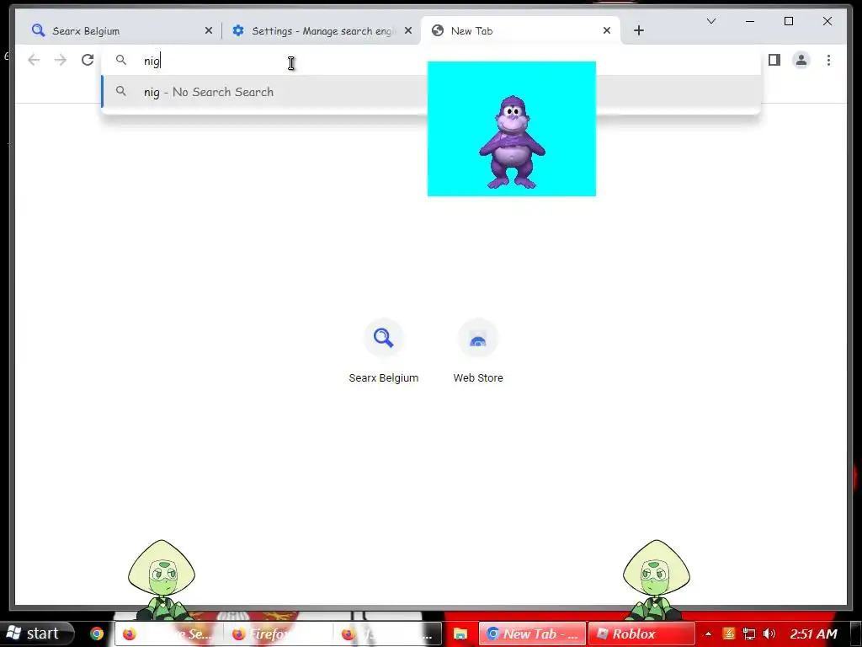This screenshot has width=862, height=647.
Task: Launch Chrome from the taskbar quick launch
Action: (97, 634)
